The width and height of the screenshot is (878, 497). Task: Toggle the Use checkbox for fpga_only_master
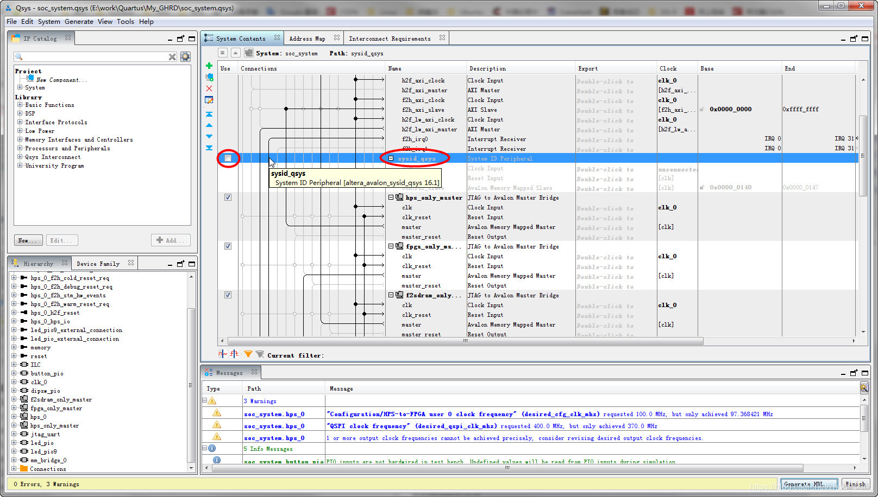(x=228, y=246)
